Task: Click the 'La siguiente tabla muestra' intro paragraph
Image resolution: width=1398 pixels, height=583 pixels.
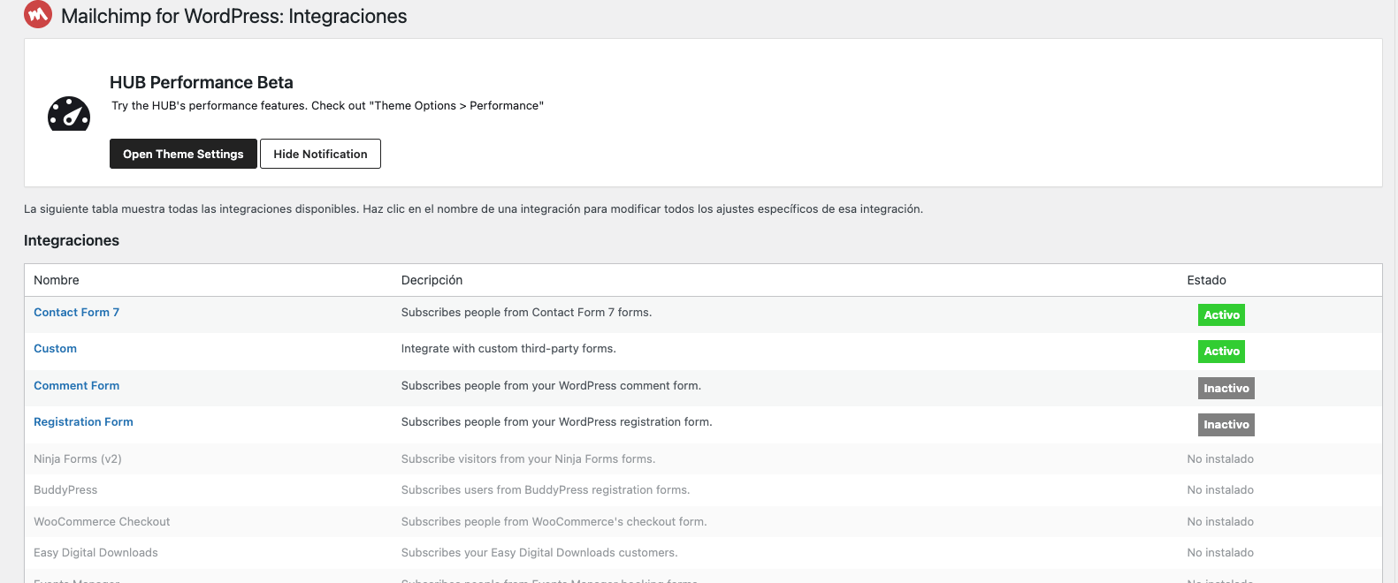Action: (x=473, y=209)
